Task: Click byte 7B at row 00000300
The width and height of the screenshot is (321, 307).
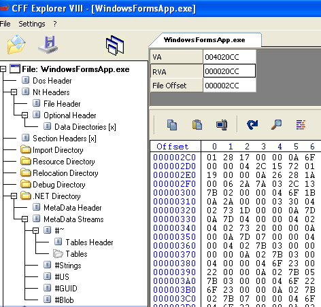Action: point(212,193)
